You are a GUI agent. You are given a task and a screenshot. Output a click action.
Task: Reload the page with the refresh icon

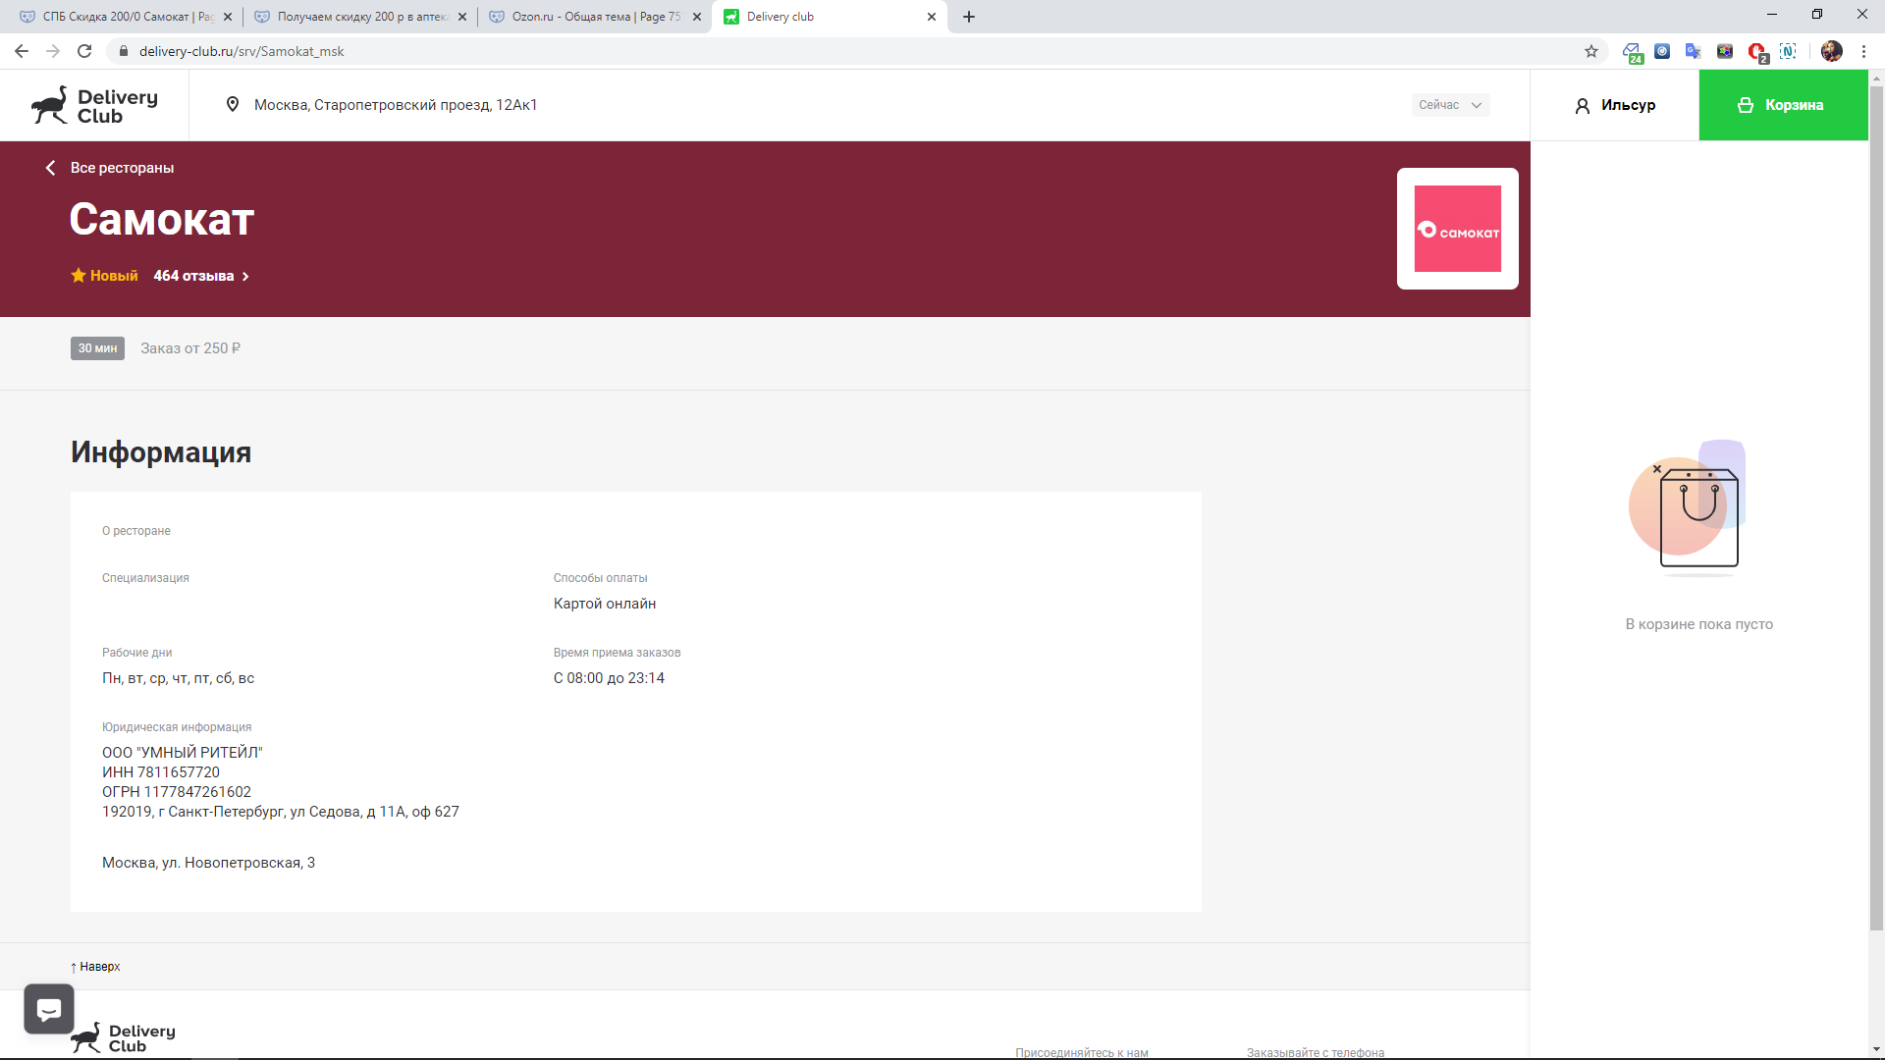tap(84, 51)
